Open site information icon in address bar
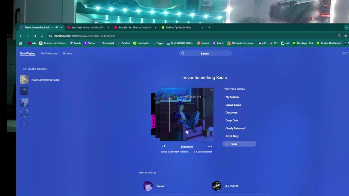Image resolution: width=349 pixels, height=196 pixels. [x=50, y=36]
